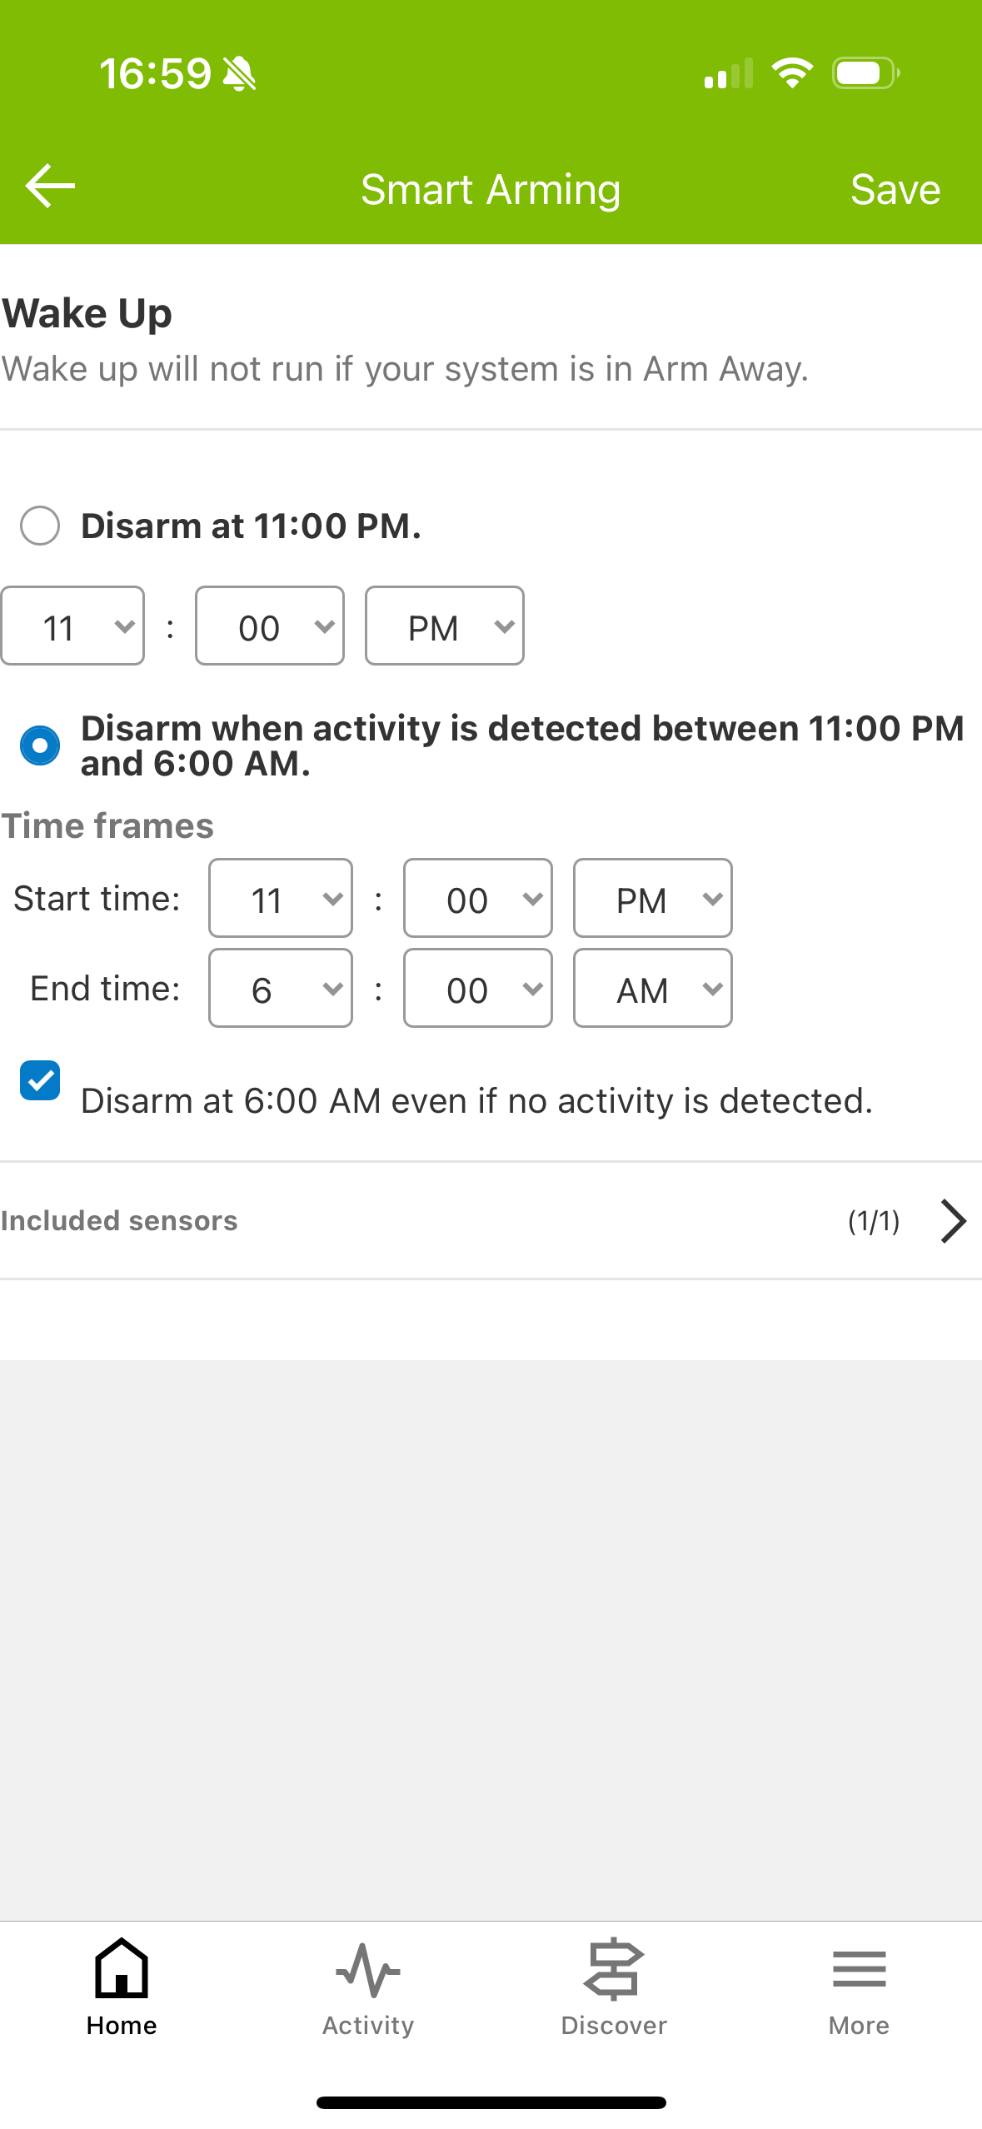982x2129 pixels.
Task: Open the Activity pulse icon
Action: [x=367, y=1970]
